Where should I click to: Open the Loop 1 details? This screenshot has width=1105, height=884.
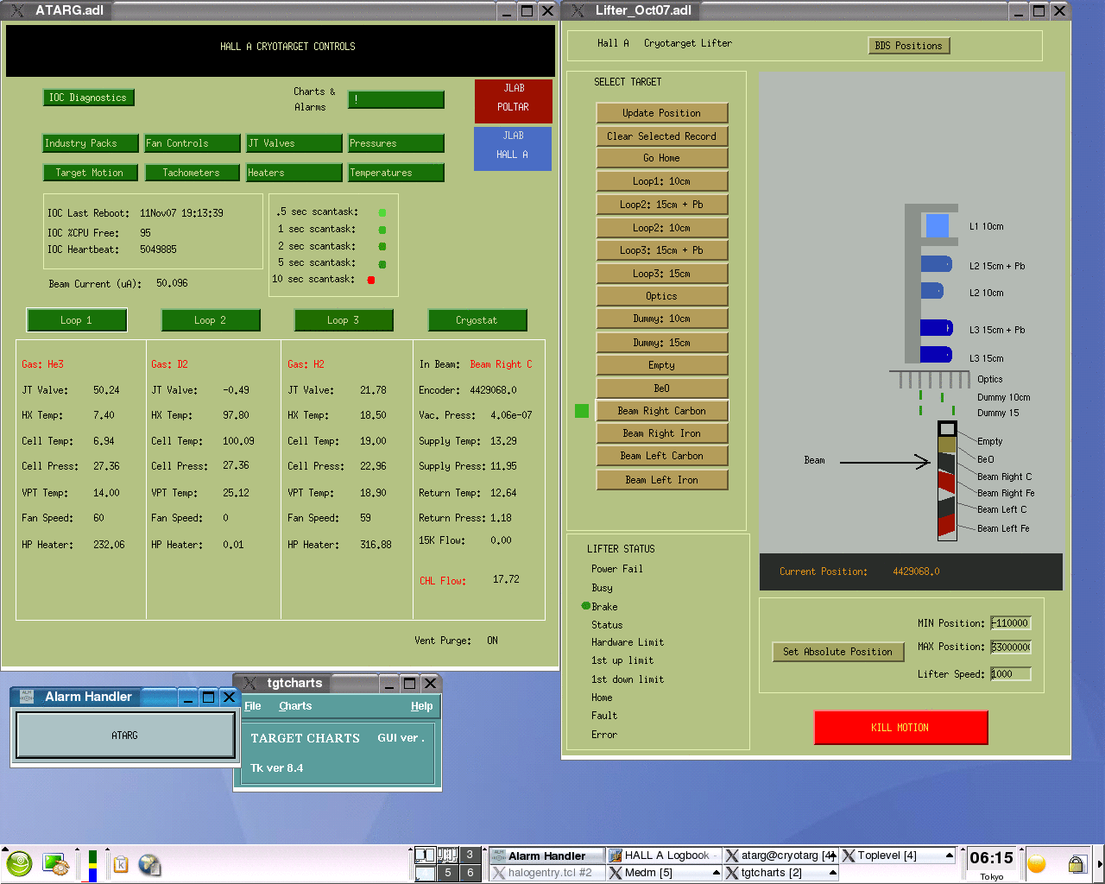point(77,320)
